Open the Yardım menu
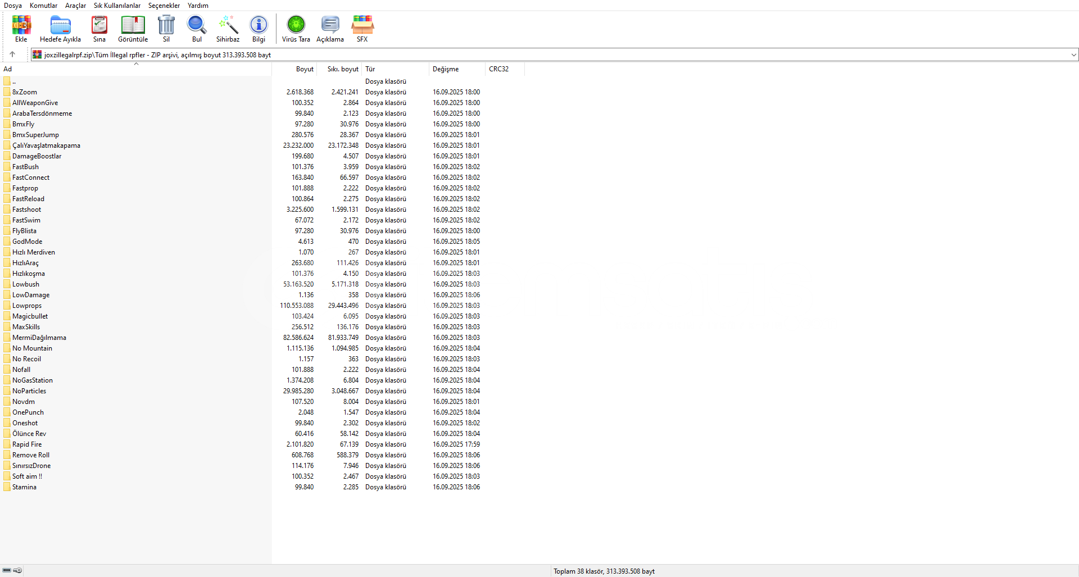 click(x=198, y=6)
